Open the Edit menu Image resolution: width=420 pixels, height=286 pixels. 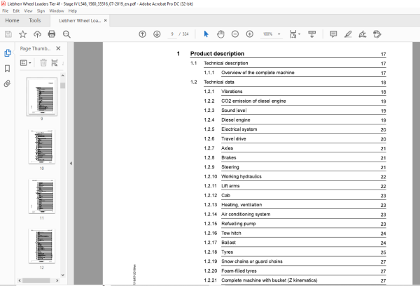pyautogui.click(x=16, y=11)
